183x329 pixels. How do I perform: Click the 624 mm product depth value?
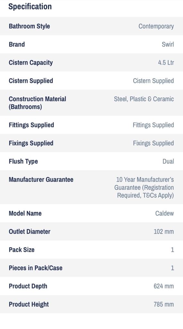click(164, 286)
